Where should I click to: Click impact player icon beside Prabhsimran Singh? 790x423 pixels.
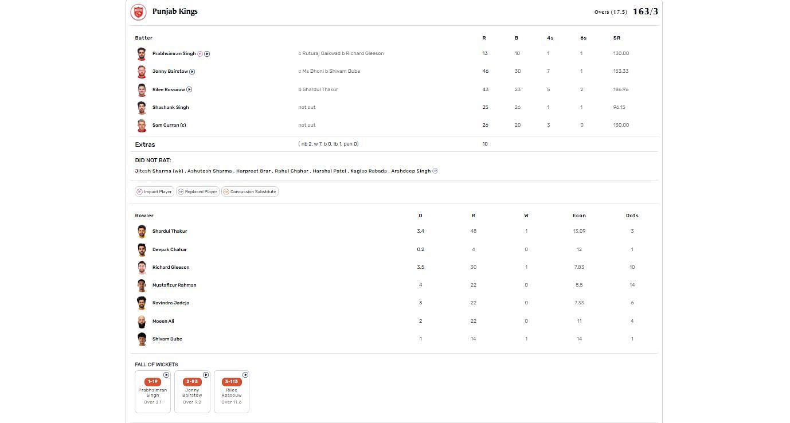click(200, 54)
